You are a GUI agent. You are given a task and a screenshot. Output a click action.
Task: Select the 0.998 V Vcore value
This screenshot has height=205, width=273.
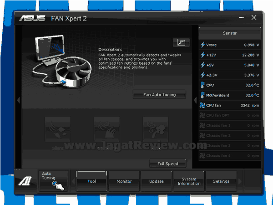[252, 45]
